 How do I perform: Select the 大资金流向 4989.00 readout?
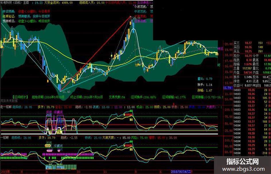tap(59, 3)
